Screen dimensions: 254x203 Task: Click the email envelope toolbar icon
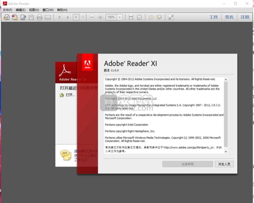[x=48, y=17]
